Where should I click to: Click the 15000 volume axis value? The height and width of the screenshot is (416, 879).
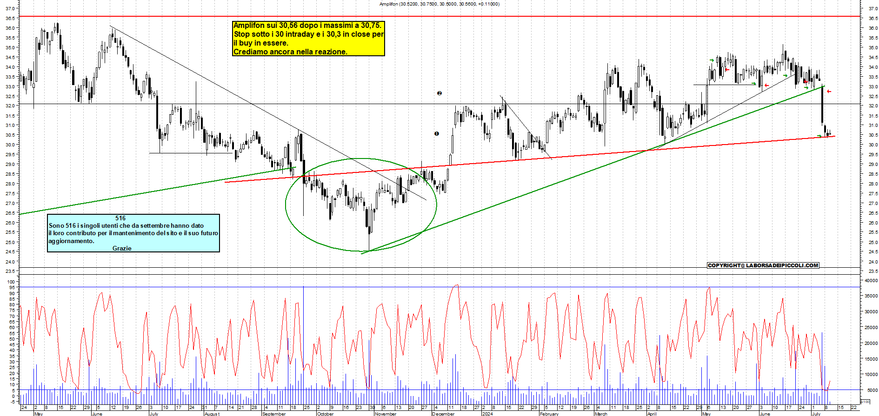click(871, 359)
